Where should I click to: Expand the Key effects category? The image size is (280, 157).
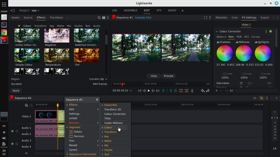click(102, 137)
